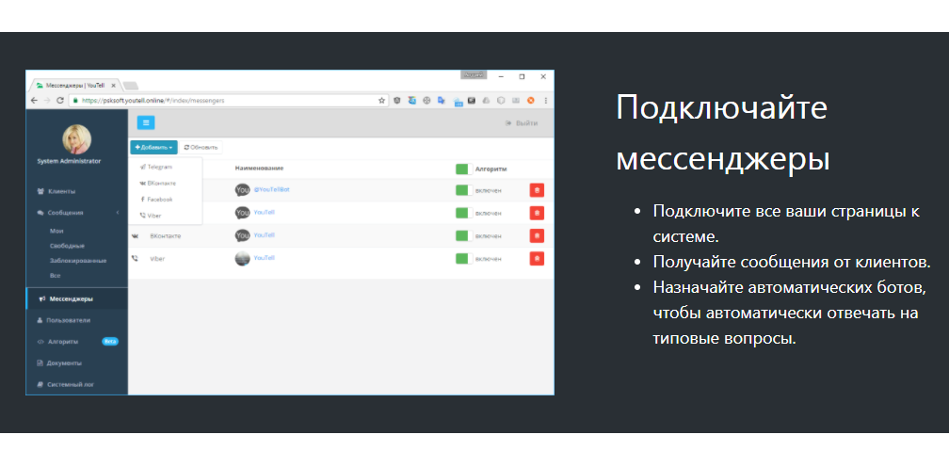The width and height of the screenshot is (949, 467).
Task: Click the You avatar beside @YouTellBot
Action: [x=242, y=190]
